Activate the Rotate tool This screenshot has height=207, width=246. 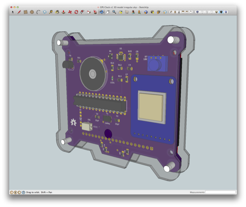(x=76, y=12)
